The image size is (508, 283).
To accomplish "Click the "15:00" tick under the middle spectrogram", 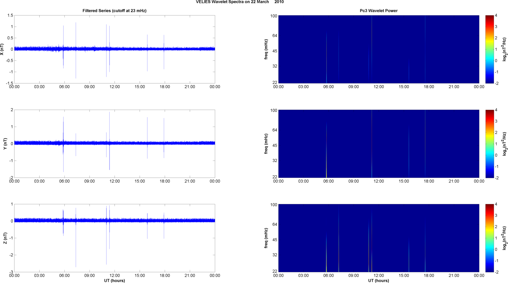I will (404, 181).
